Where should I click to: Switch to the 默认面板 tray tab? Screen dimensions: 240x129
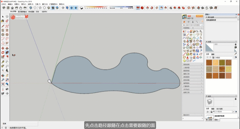(209, 120)
